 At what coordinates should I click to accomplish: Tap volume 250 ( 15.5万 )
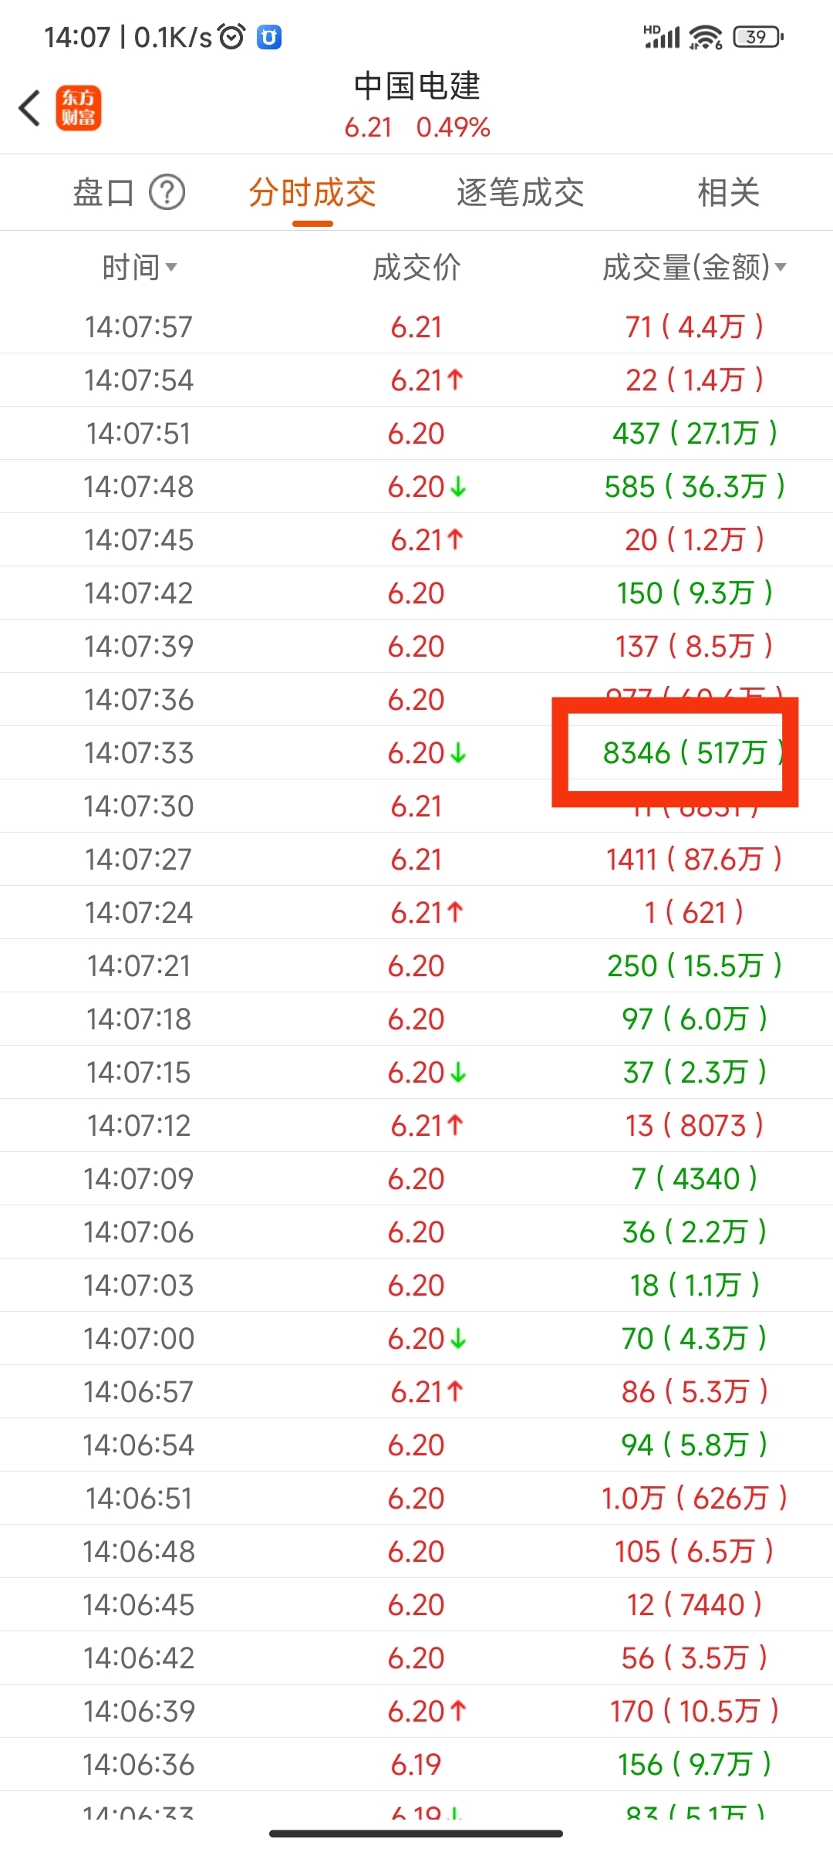pos(694,966)
